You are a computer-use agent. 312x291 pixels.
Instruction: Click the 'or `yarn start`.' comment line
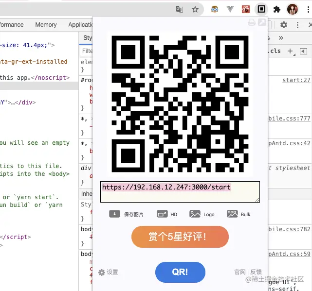[x=31, y=197]
